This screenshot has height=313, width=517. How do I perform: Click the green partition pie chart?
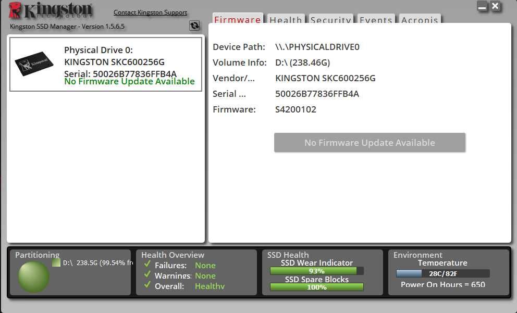tap(33, 277)
